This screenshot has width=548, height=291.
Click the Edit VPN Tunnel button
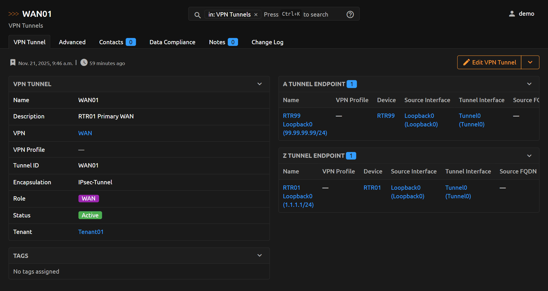click(x=489, y=62)
